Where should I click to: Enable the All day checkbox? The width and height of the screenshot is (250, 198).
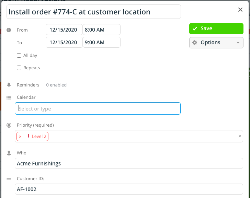[x=19, y=55]
